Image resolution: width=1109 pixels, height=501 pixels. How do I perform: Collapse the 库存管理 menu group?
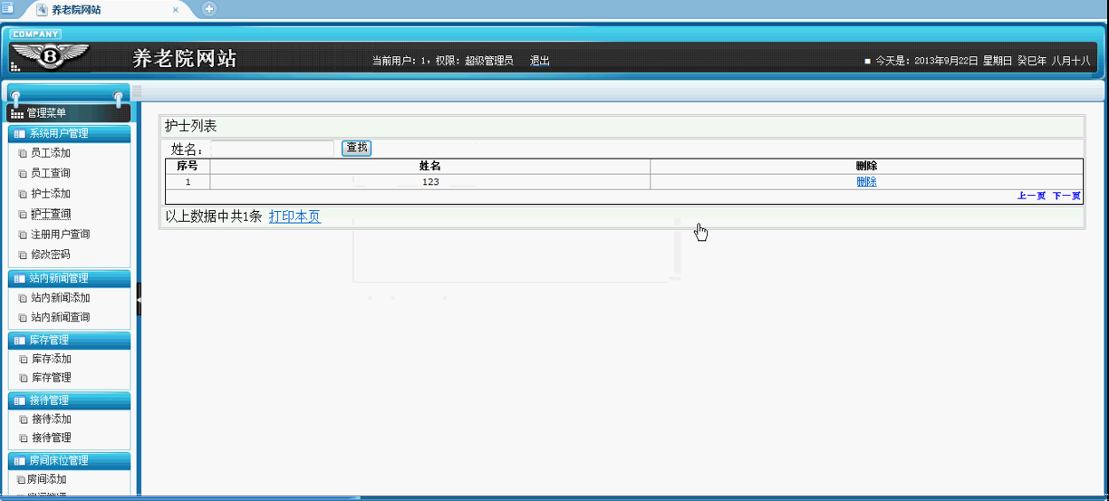pos(69,340)
